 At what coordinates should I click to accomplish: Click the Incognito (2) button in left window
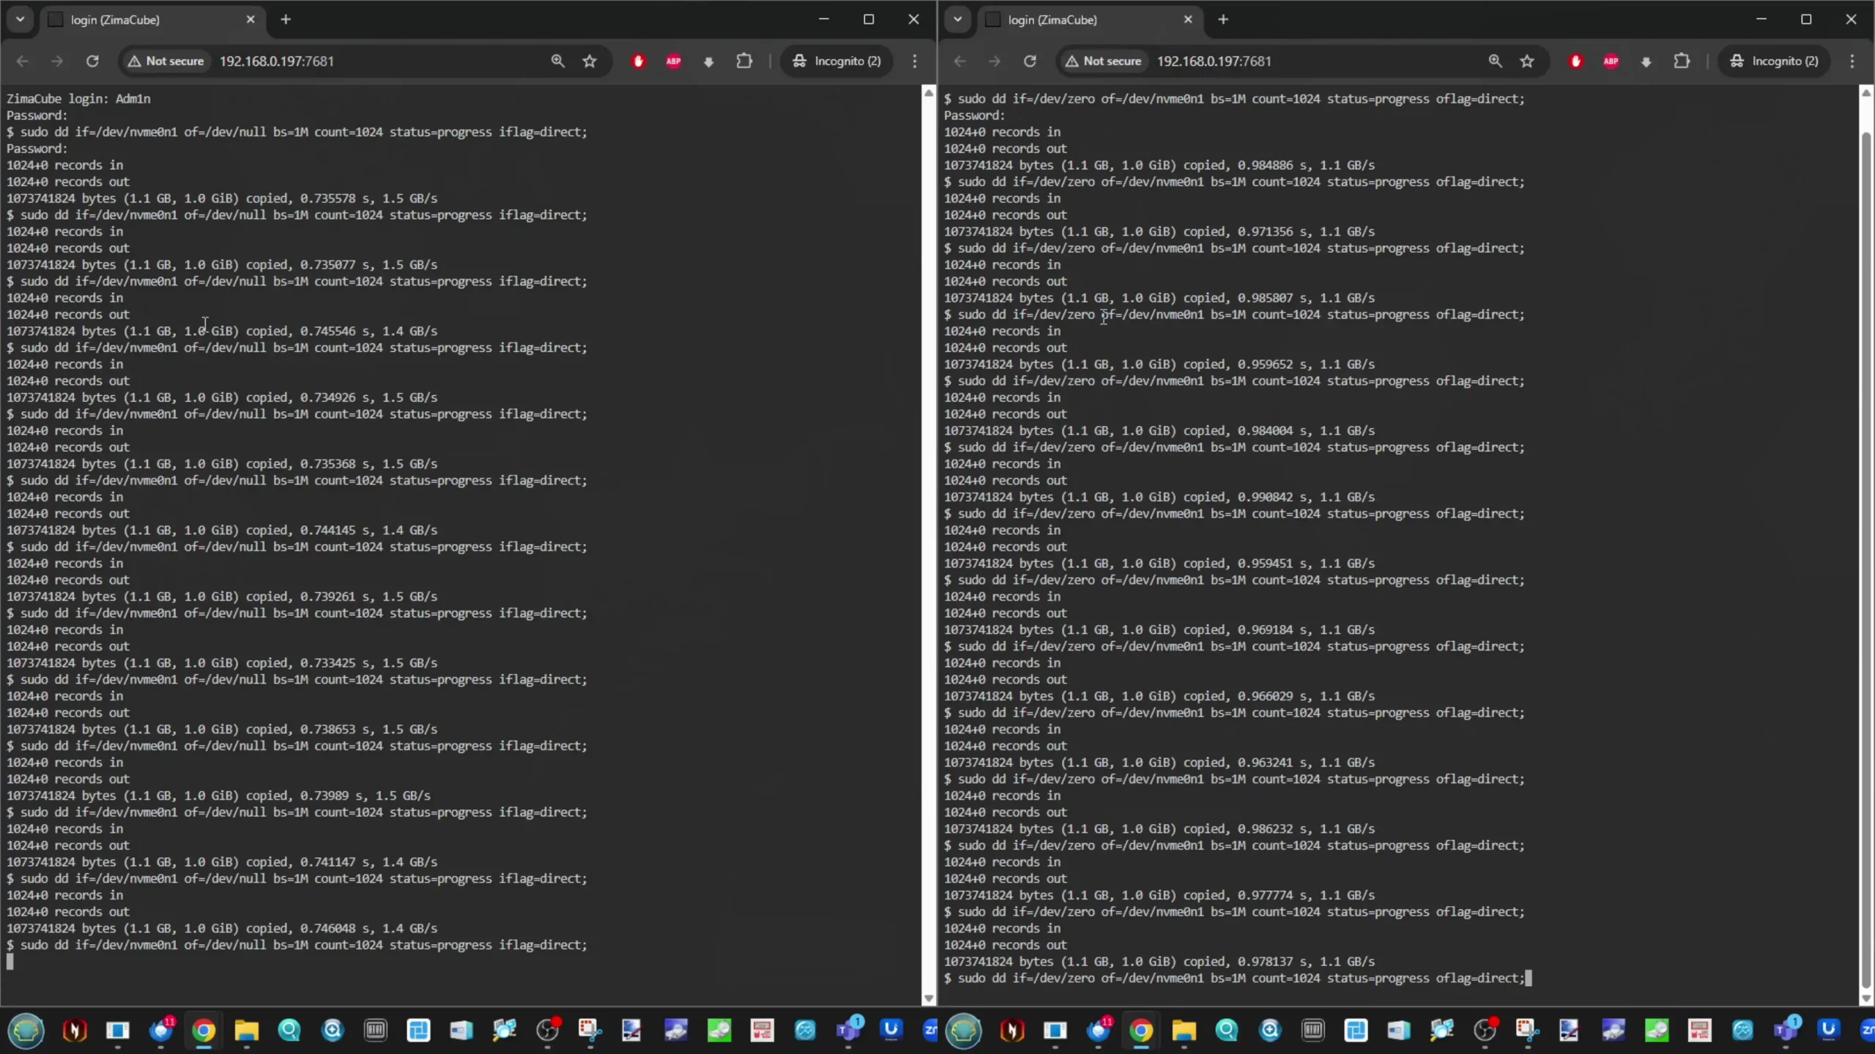point(837,61)
